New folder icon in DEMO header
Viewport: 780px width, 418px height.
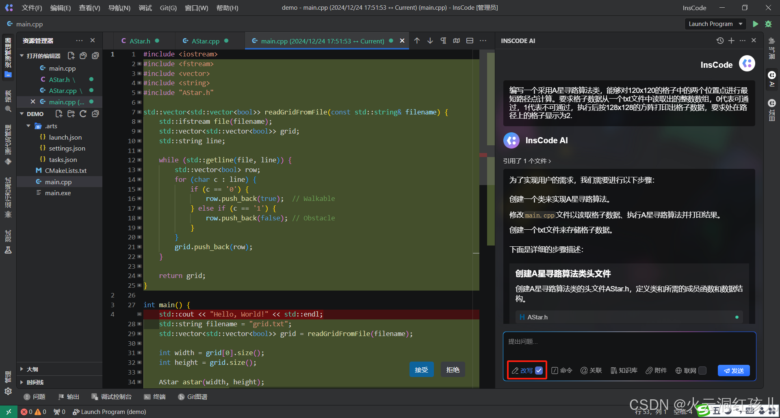(x=71, y=114)
